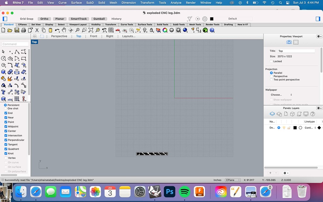
Task: Click the Boolean union spheres tool
Action: click(x=10, y=72)
